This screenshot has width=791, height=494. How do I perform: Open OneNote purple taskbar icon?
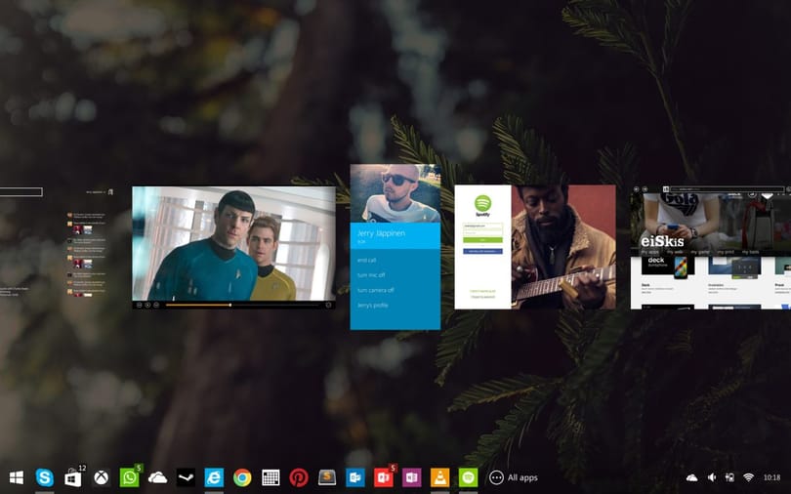(412, 477)
